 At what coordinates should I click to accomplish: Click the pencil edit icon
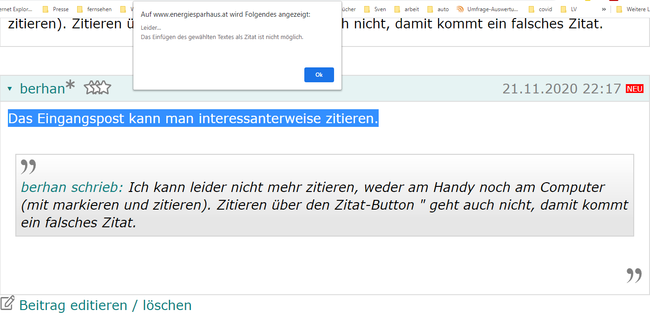point(7,303)
